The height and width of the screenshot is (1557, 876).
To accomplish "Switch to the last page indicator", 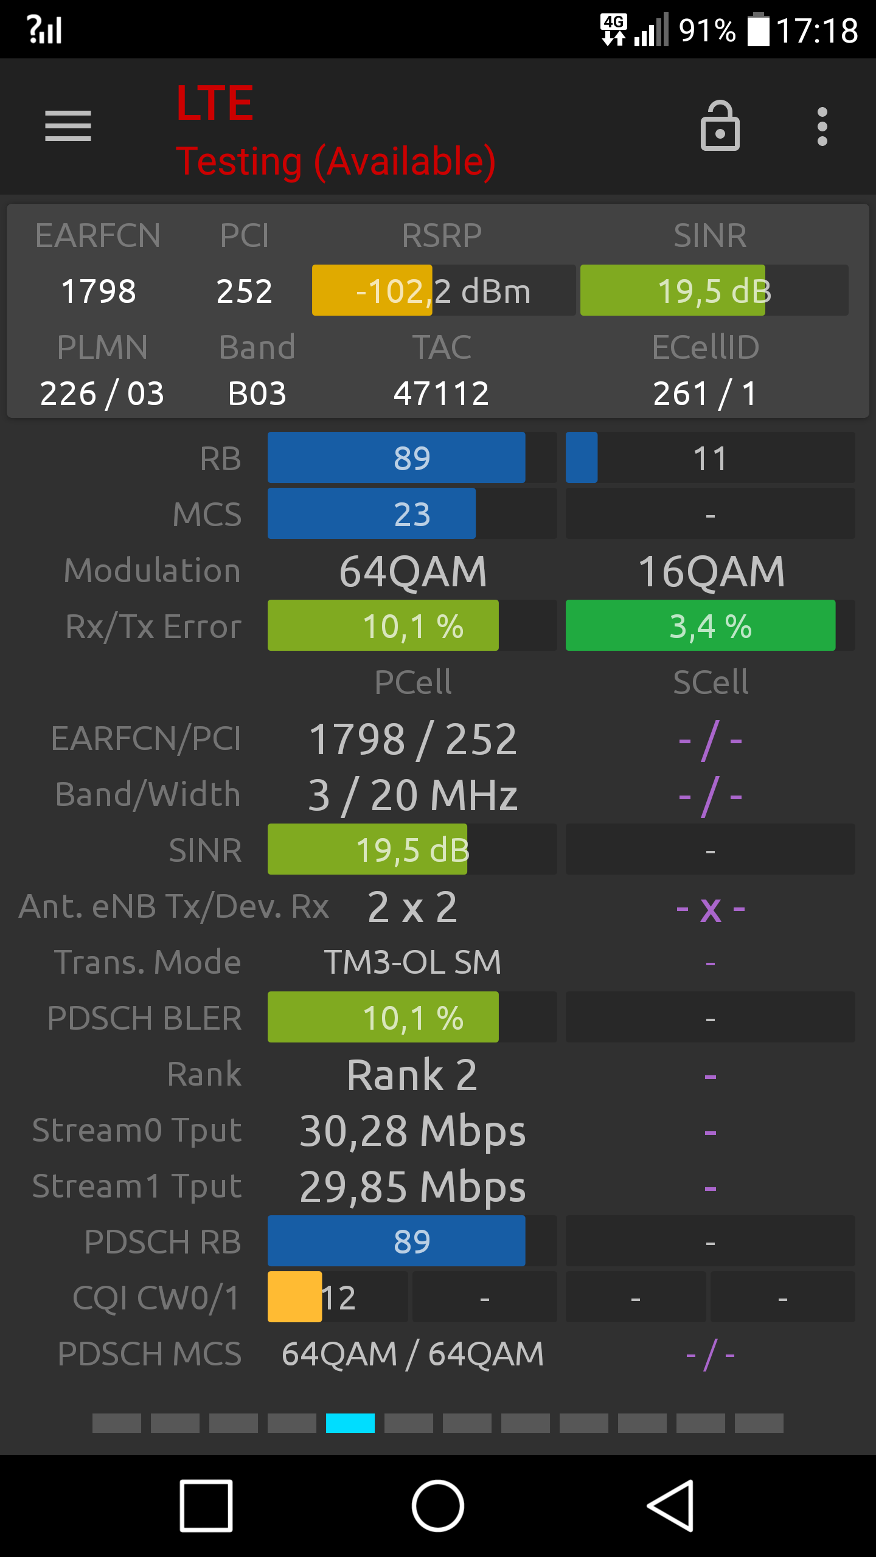I will tap(759, 1423).
